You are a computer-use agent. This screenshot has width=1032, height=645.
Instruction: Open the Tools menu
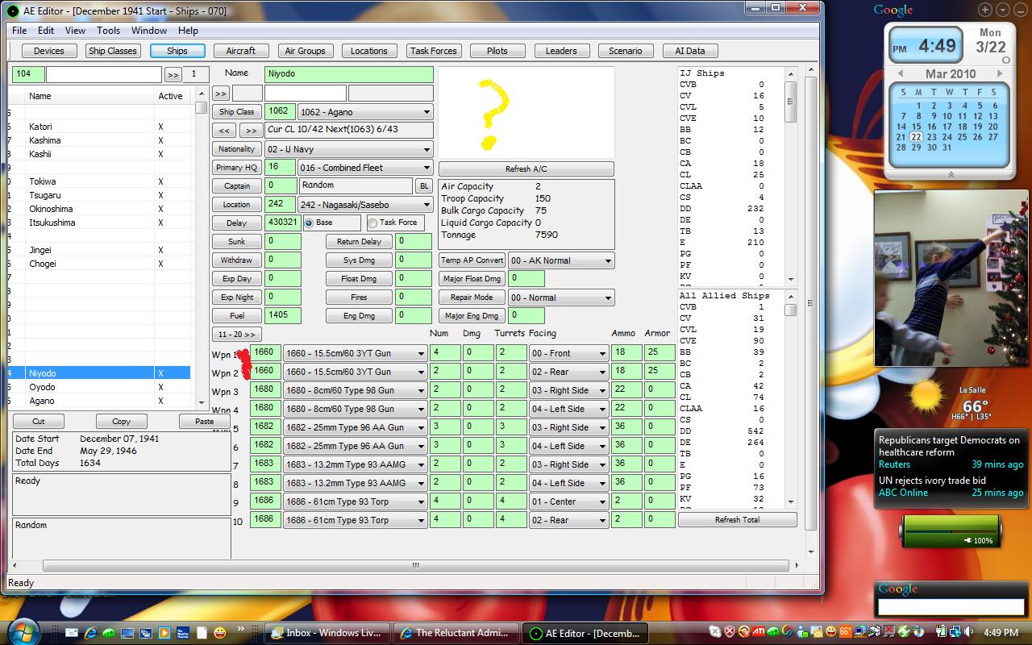tap(108, 31)
